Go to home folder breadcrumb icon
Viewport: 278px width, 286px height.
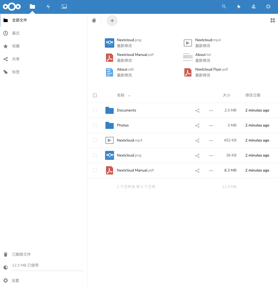pos(94,20)
